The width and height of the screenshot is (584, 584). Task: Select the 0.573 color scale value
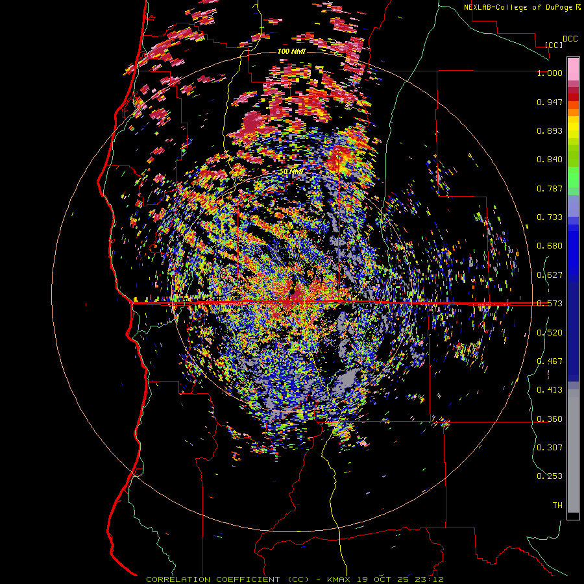pyautogui.click(x=550, y=304)
